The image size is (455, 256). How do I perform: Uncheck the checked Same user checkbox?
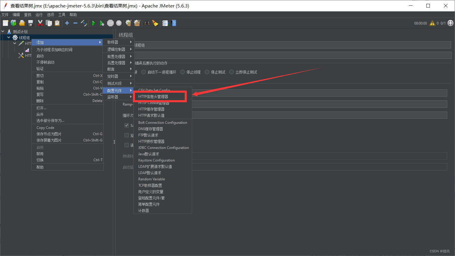(x=127, y=125)
